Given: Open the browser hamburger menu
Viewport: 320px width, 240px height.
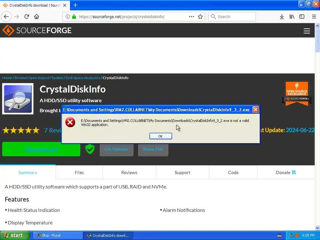Looking at the screenshot, I should pyautogui.click(x=314, y=17).
